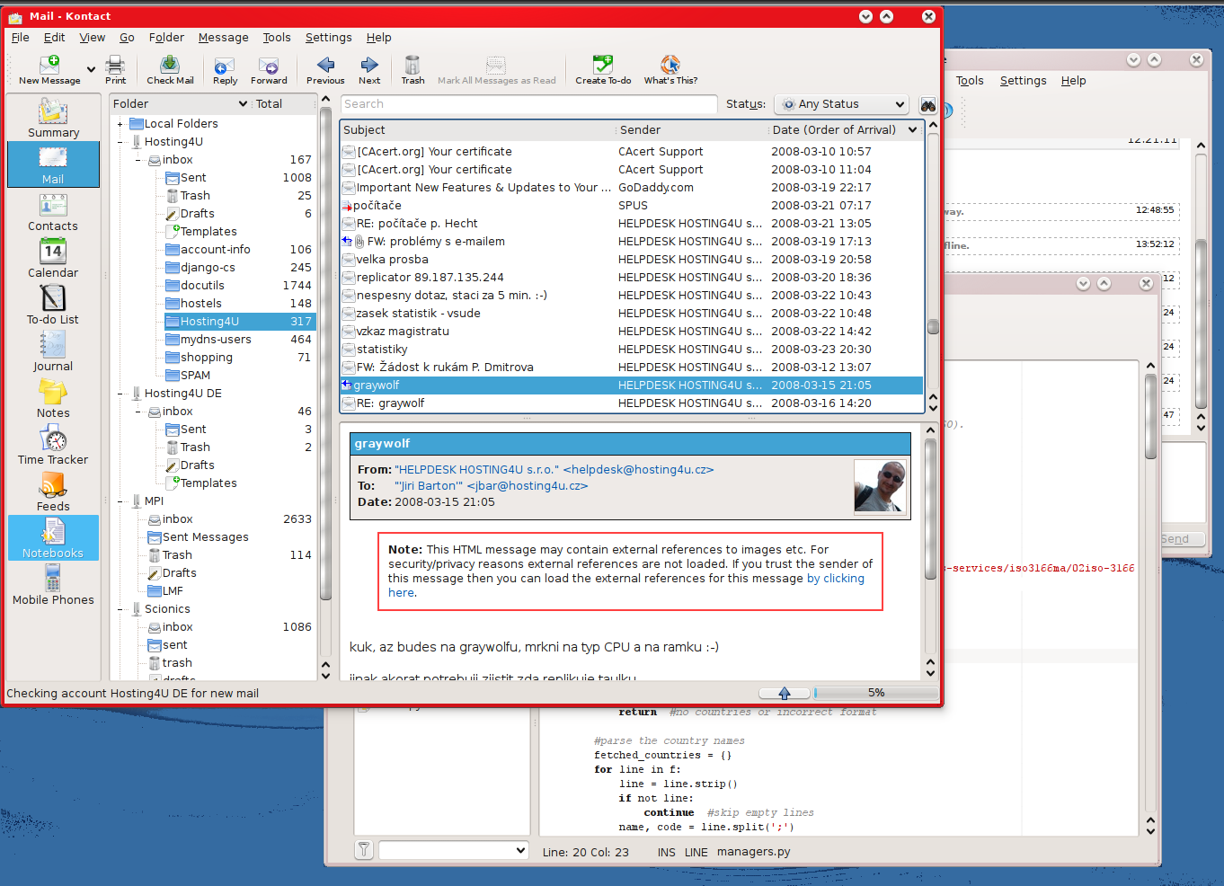Screen dimensions: 1224x886
Task: Open the Folder menu
Action: point(166,38)
